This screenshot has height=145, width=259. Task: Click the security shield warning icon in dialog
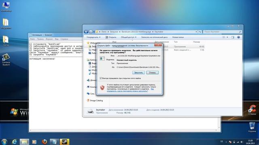pos(102,88)
